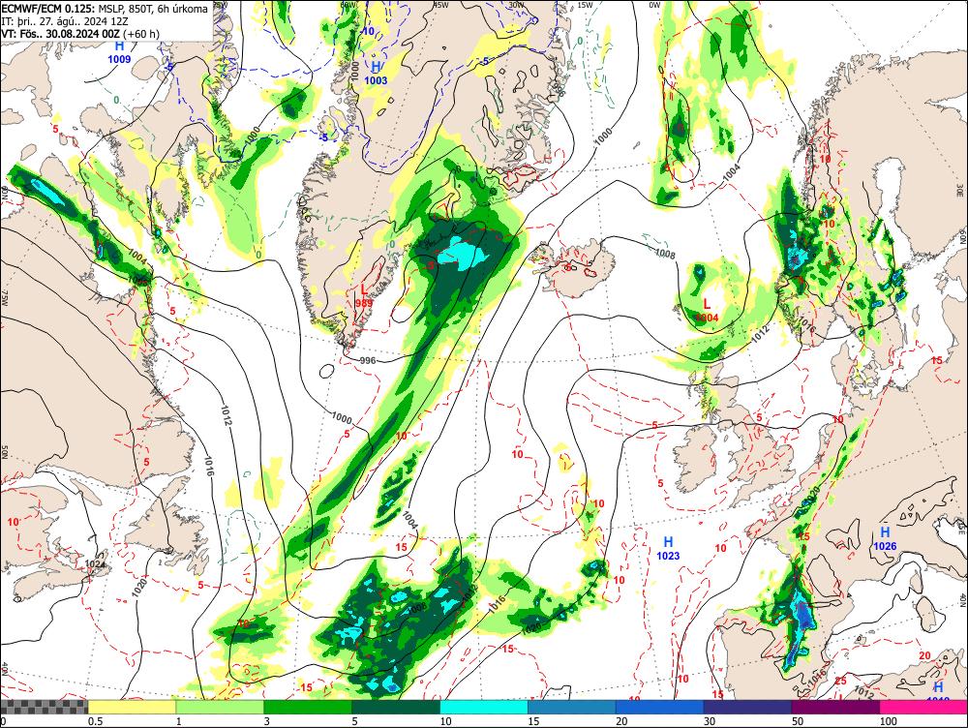Click the 'VT: Fös.. 30.08.2024 00Z (+60 h)' line
Screen dimensions: 968x728
click(x=80, y=33)
